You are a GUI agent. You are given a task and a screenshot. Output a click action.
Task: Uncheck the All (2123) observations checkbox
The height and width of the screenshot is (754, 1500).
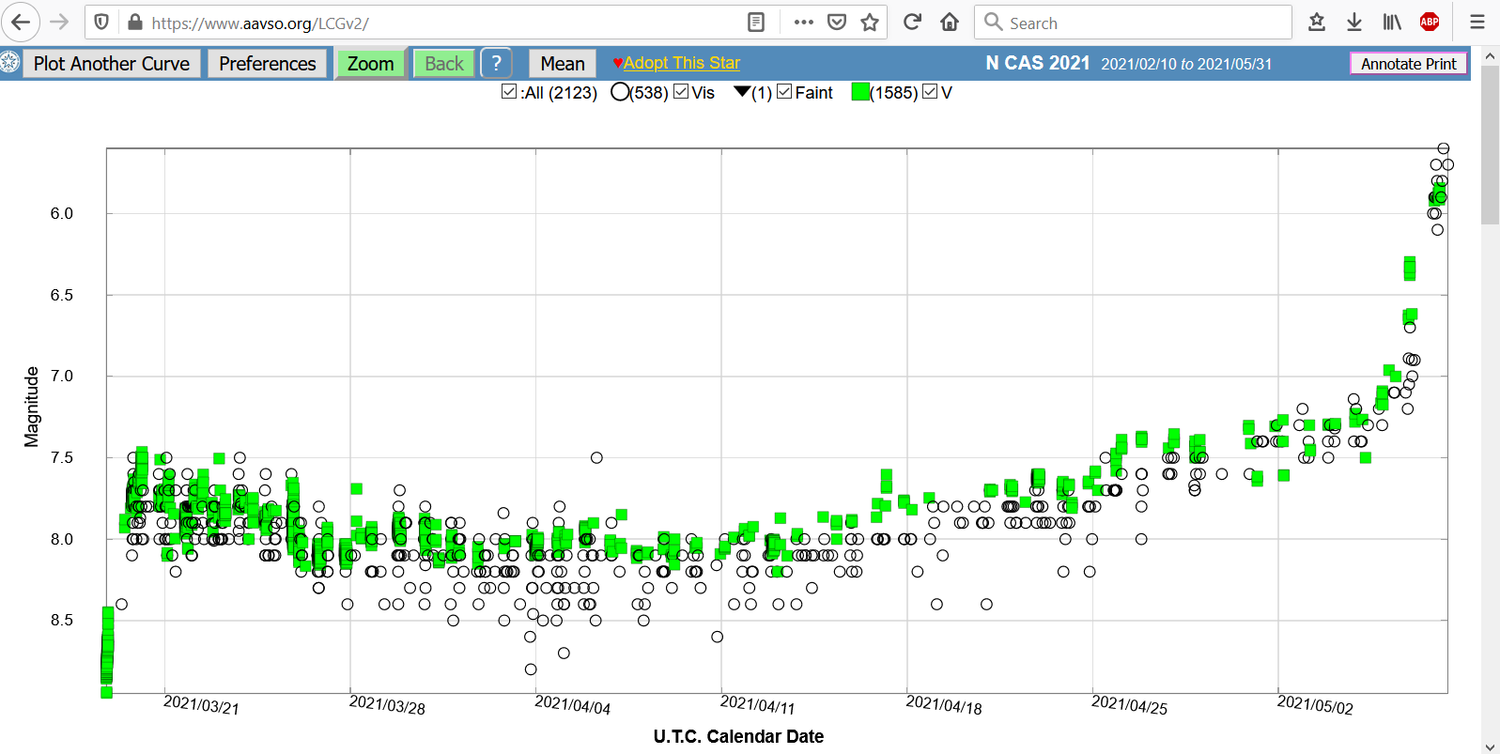pyautogui.click(x=509, y=92)
